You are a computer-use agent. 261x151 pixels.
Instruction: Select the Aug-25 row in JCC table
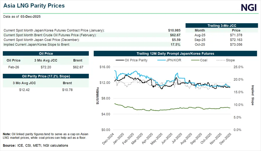pyautogui.click(x=200, y=35)
